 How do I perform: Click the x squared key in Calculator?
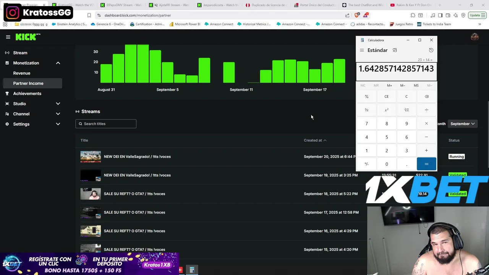click(387, 110)
